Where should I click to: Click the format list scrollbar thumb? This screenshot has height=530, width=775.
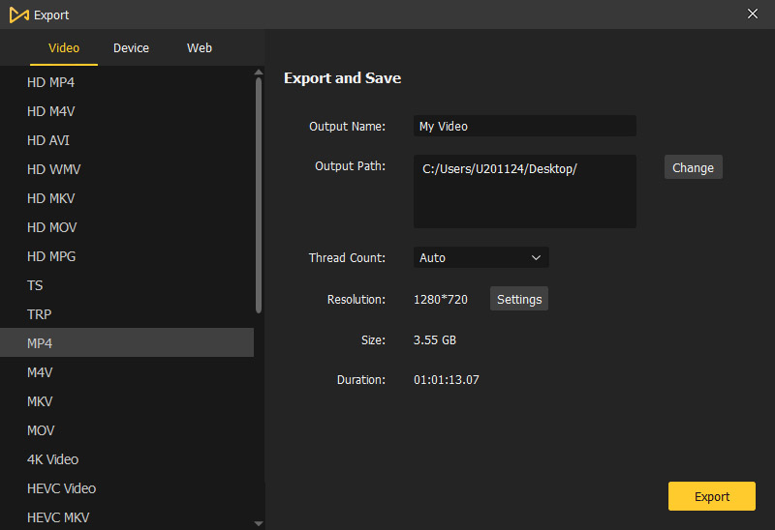pyautogui.click(x=259, y=193)
